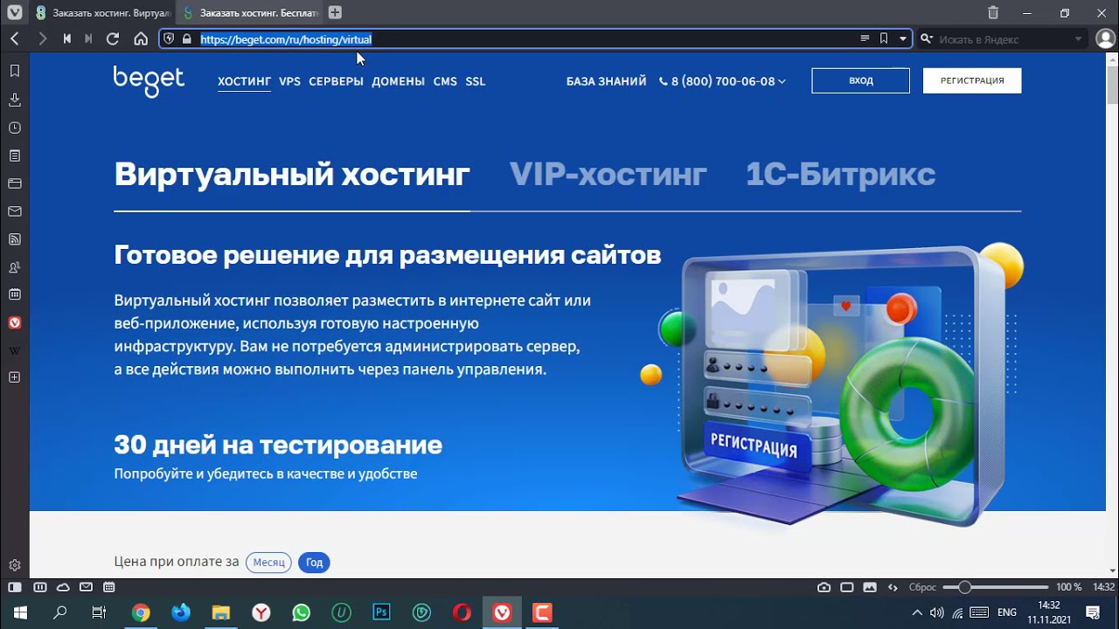Open the ХОСТИНГ menu item
The height and width of the screenshot is (629, 1119).
[x=244, y=81]
